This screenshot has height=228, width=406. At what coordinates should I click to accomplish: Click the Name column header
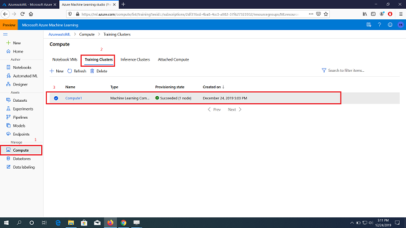[x=70, y=87]
